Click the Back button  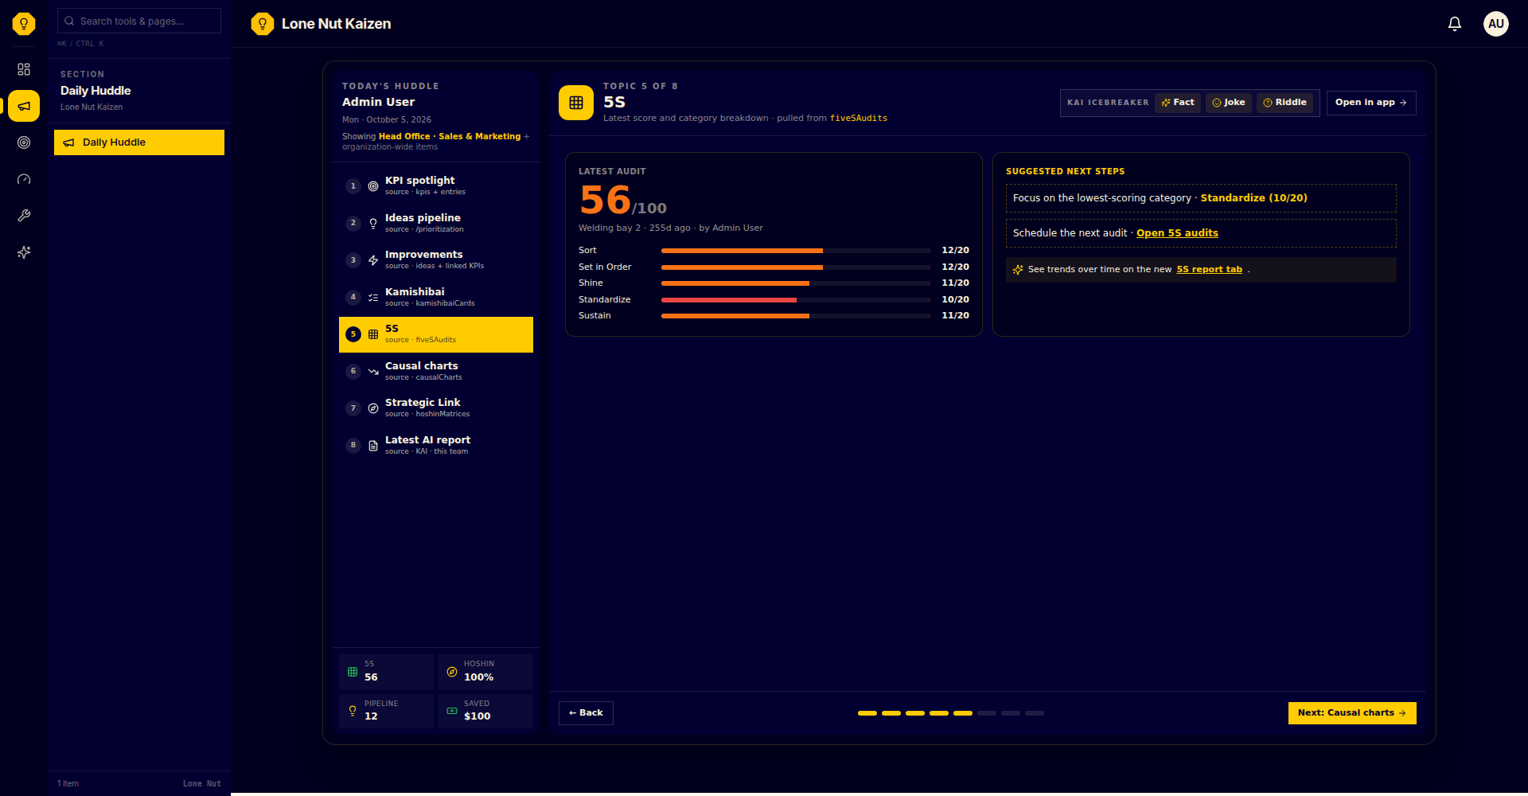pyautogui.click(x=586, y=713)
